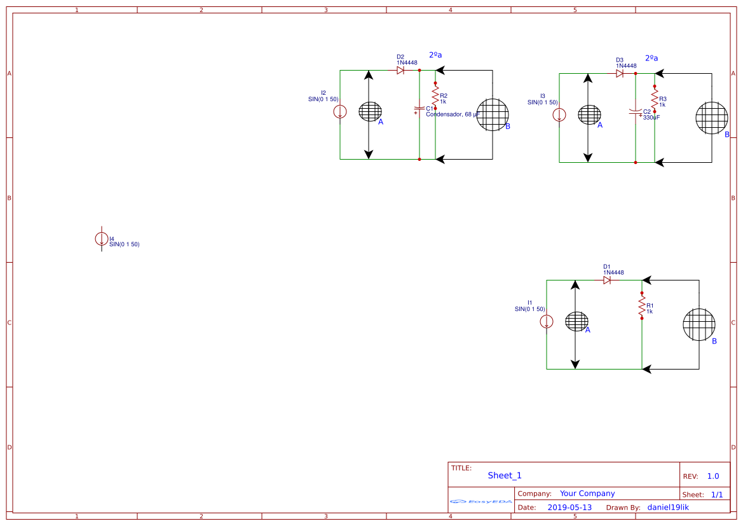Click drawn-by name daniel19lik
743x526 pixels.
(x=668, y=507)
